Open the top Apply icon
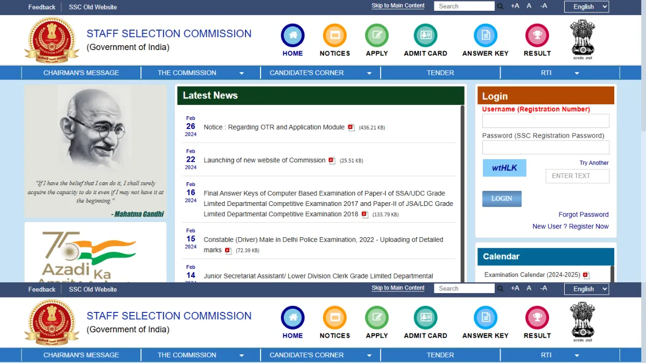 pyautogui.click(x=377, y=35)
